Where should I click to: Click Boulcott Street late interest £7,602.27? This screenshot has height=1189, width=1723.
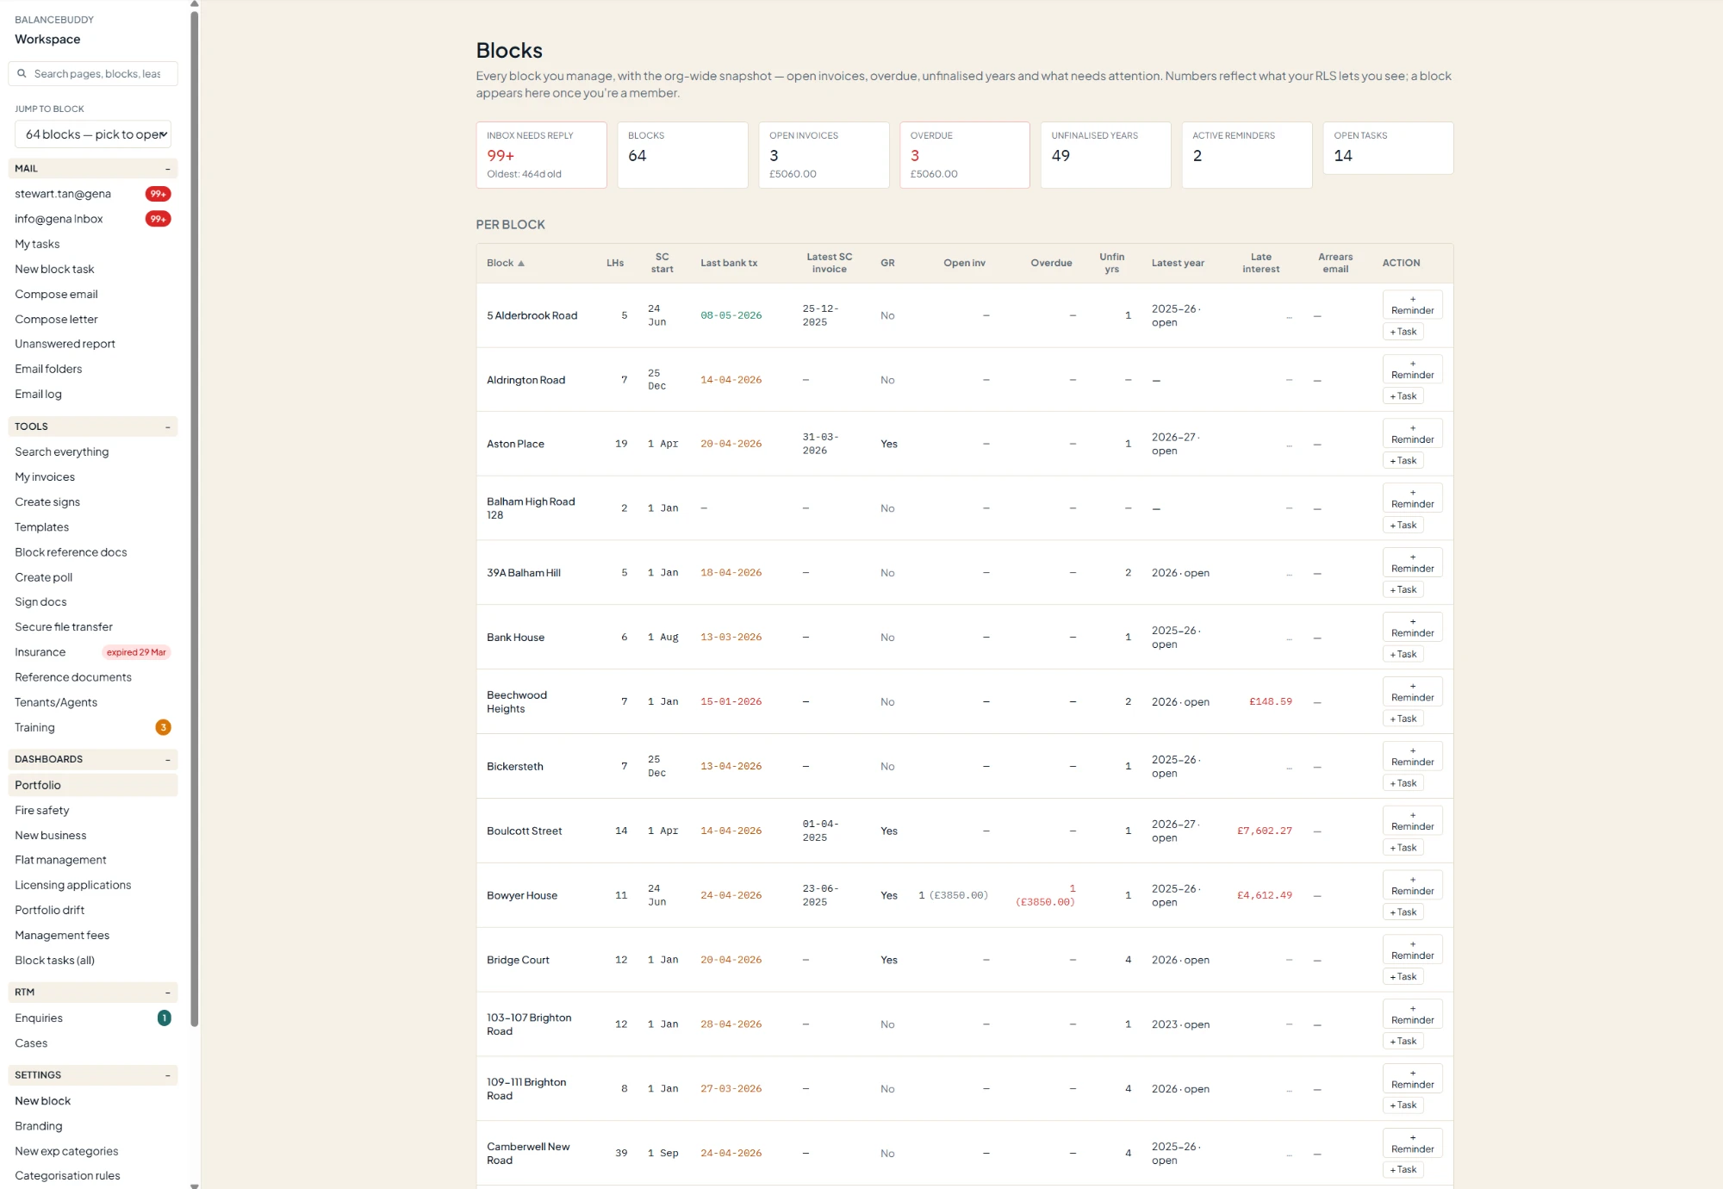[x=1264, y=831]
